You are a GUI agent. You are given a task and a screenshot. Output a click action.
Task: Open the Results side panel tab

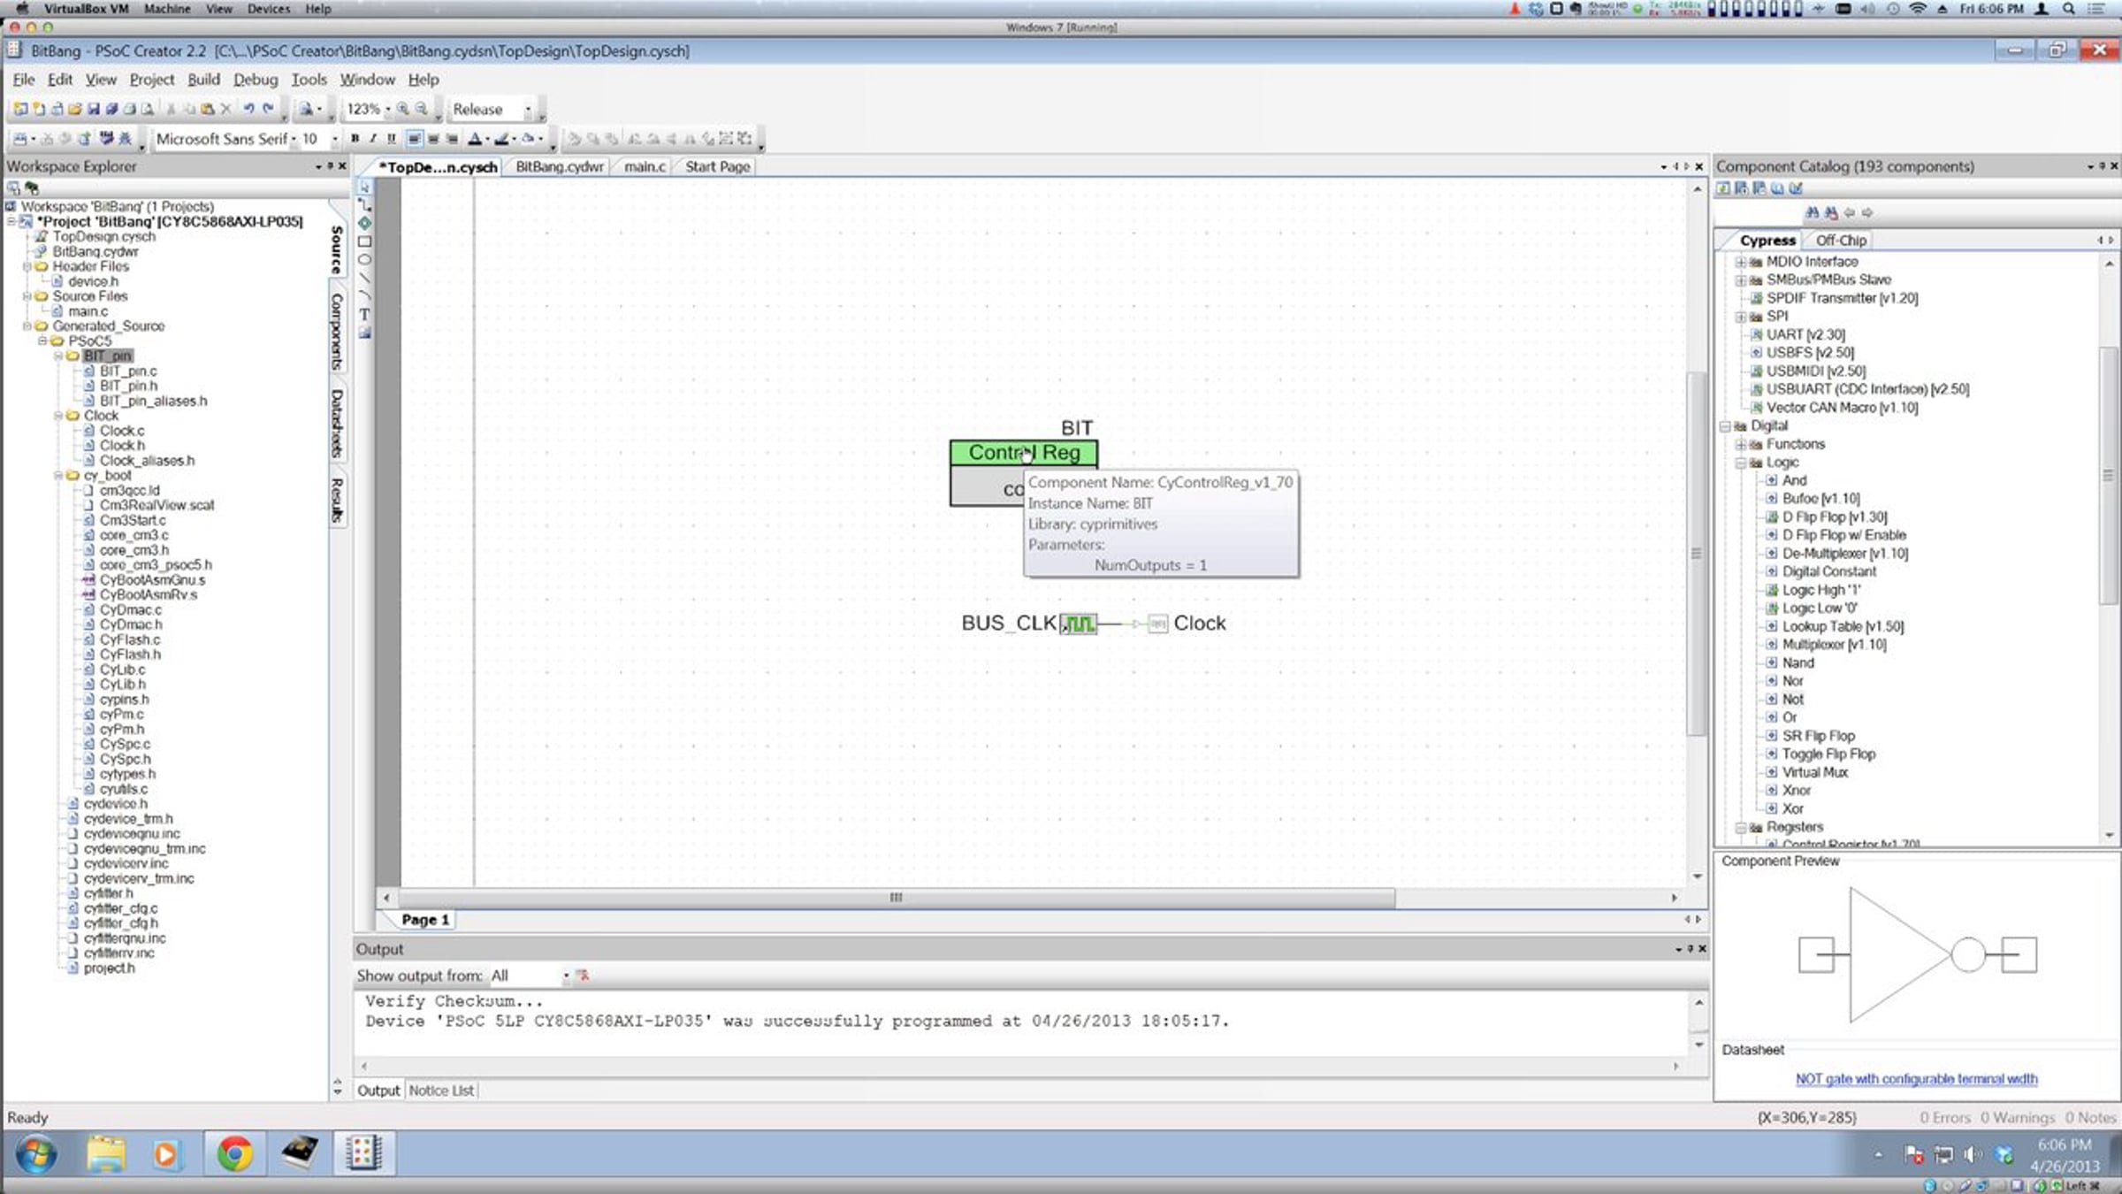pos(337,500)
